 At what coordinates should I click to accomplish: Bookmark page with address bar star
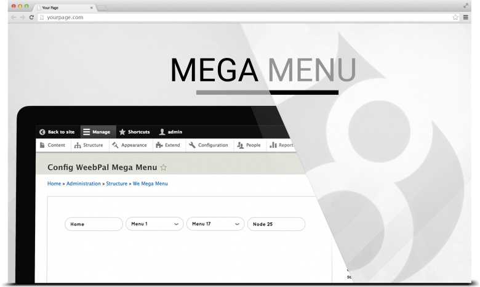point(455,17)
